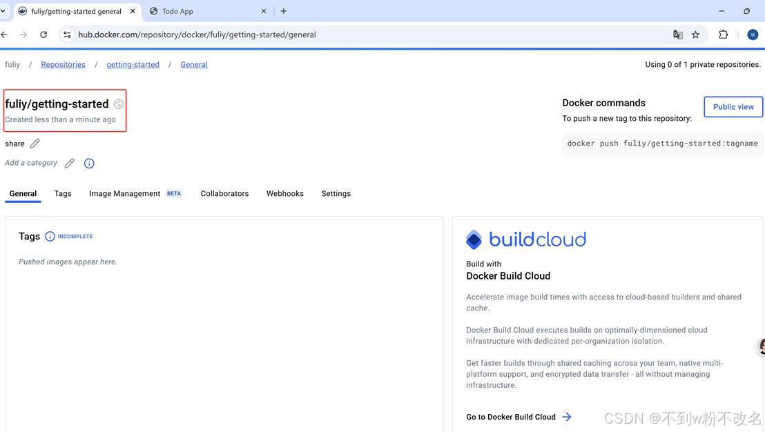Click the INCOMPLETE status label
The width and height of the screenshot is (765, 432).
pos(75,237)
